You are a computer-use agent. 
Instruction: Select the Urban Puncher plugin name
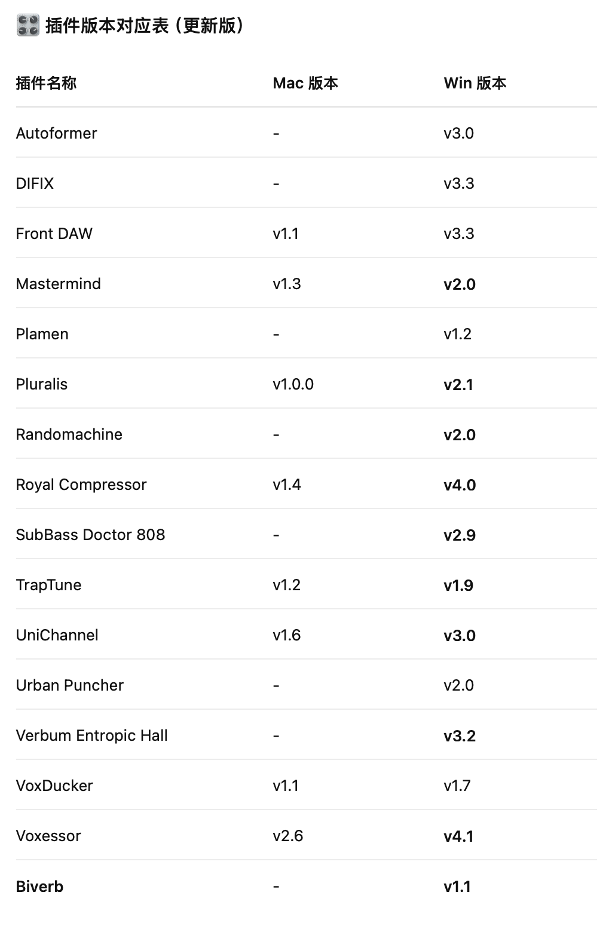[x=69, y=685]
